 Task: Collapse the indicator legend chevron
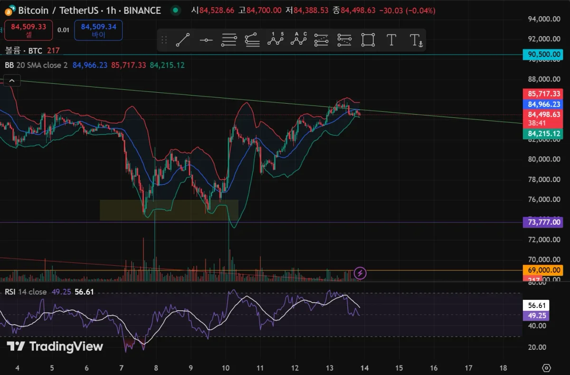click(11, 81)
